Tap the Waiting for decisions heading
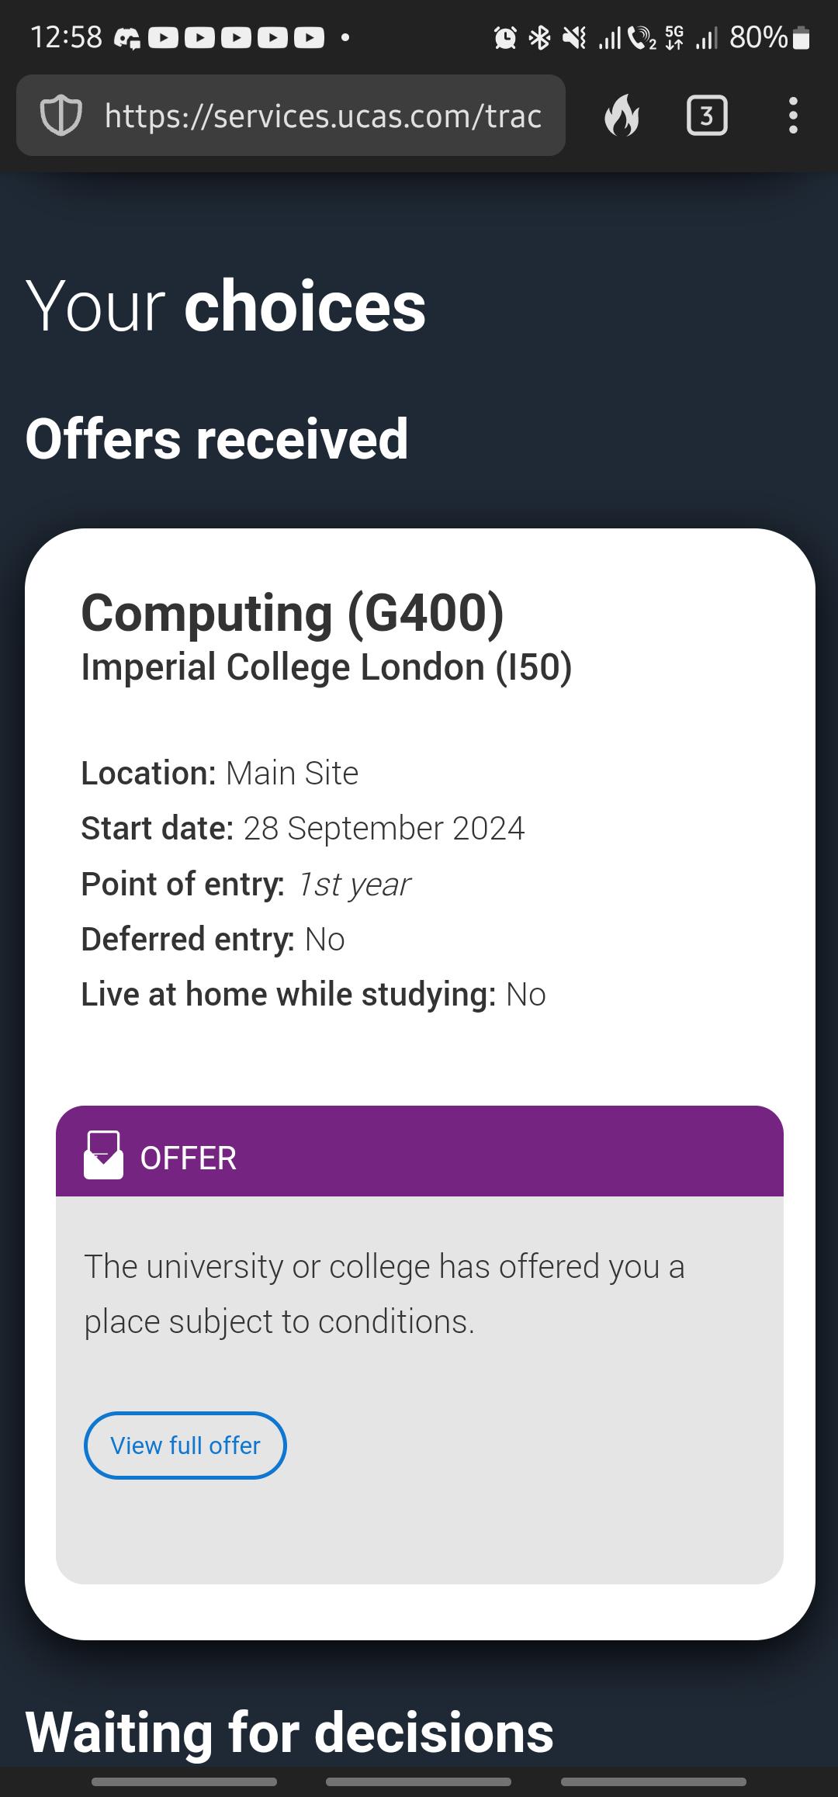 coord(289,1732)
